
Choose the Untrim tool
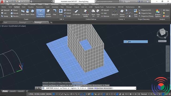pyautogui.click(x=68, y=10)
